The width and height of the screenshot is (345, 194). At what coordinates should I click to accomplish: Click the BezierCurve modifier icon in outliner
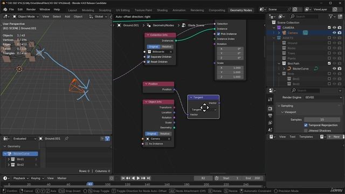click(316, 68)
